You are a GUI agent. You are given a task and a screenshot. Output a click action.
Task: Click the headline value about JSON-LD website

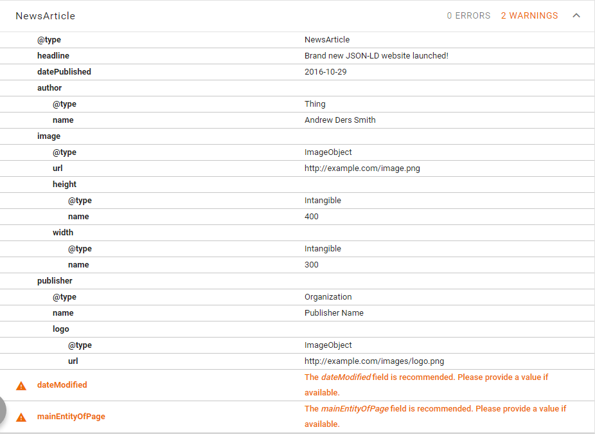(376, 56)
